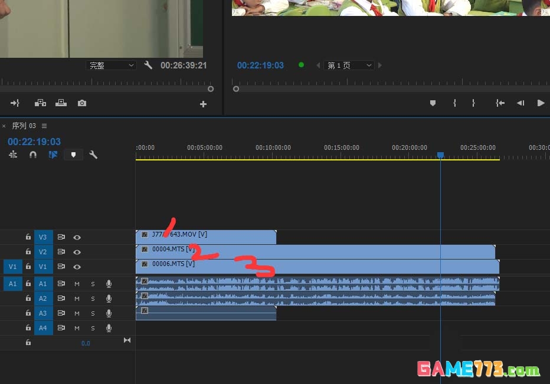
Task: Click the previous page arrow beside 第 1 页
Action: click(x=318, y=65)
